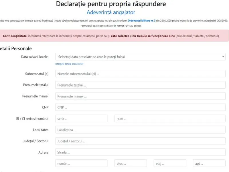Click the pink Confidențialitate notice banner
Image resolution: width=229 pixels, height=172 pixels.
click(x=114, y=36)
